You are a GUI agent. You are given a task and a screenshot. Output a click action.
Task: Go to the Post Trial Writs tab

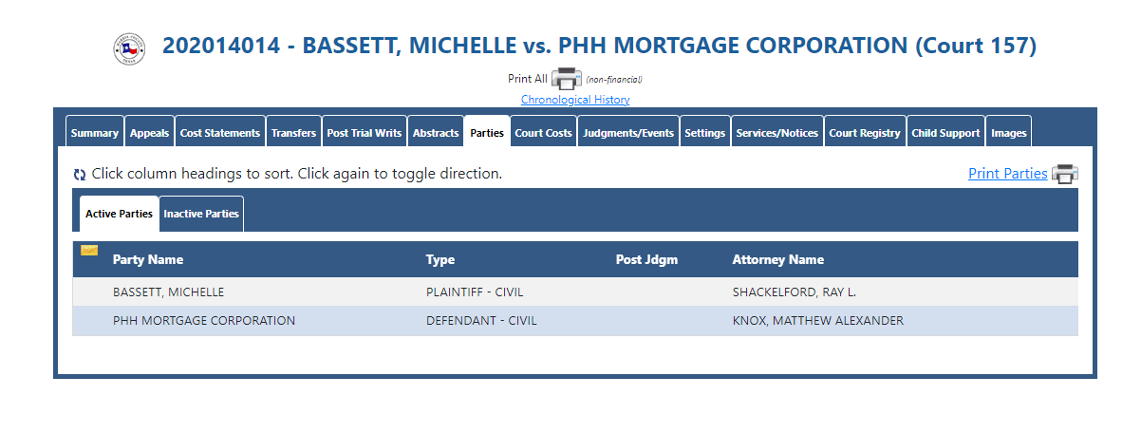pyautogui.click(x=365, y=133)
